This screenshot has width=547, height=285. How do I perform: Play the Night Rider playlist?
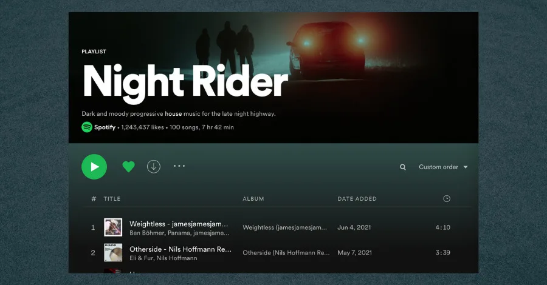[94, 167]
